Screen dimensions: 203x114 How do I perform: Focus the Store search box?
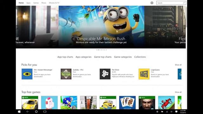pos(171,3)
